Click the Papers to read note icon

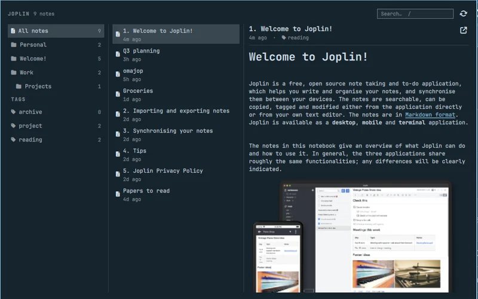[118, 194]
